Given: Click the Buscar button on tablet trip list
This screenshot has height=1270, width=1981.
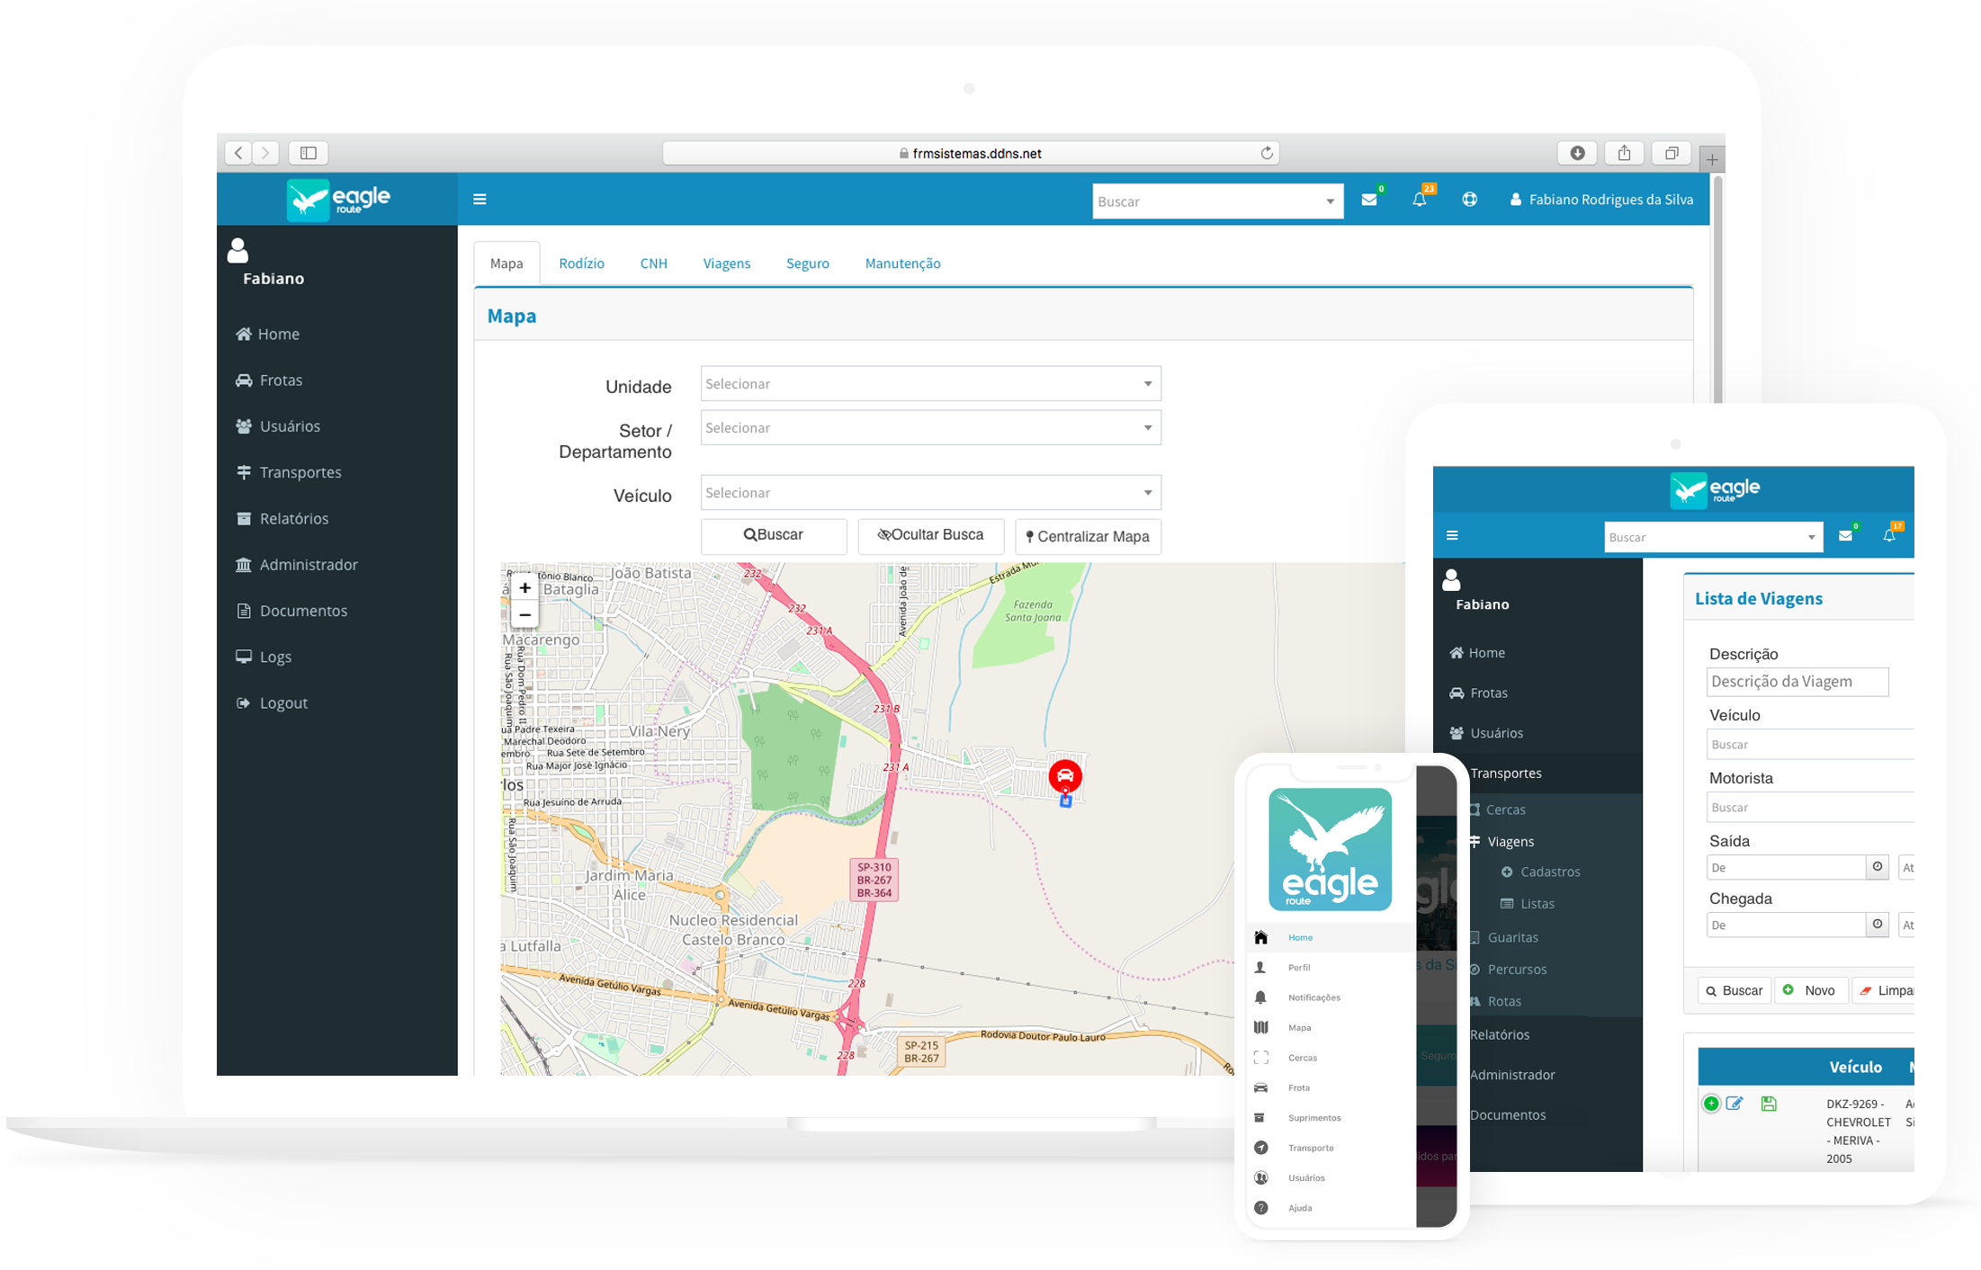Looking at the screenshot, I should tap(1734, 990).
